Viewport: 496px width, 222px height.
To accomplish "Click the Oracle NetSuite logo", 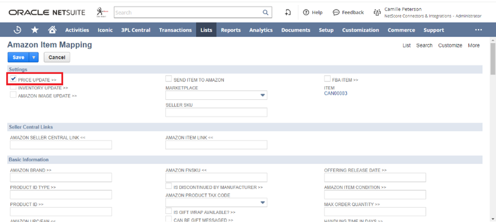I will (47, 13).
